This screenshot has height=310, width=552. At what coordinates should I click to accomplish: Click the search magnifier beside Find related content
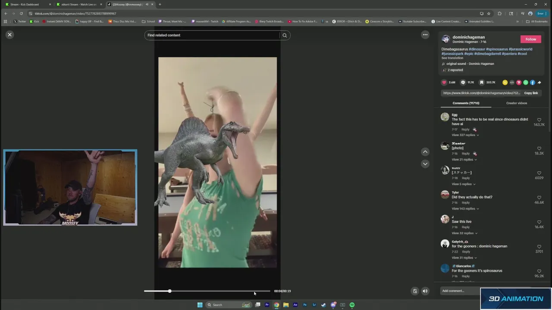285,35
